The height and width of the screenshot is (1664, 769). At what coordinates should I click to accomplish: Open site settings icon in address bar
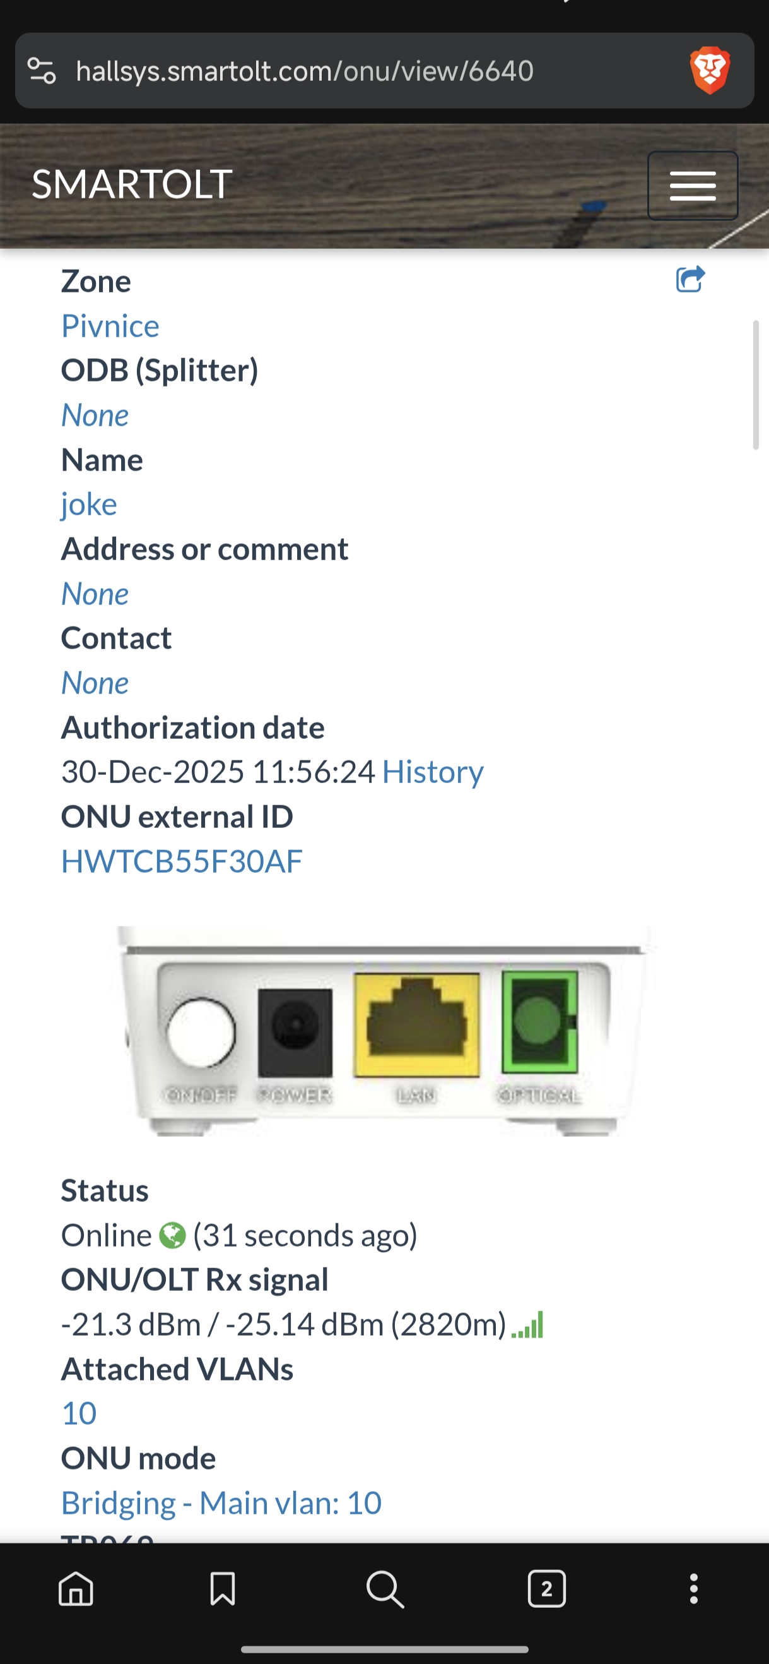click(x=42, y=70)
